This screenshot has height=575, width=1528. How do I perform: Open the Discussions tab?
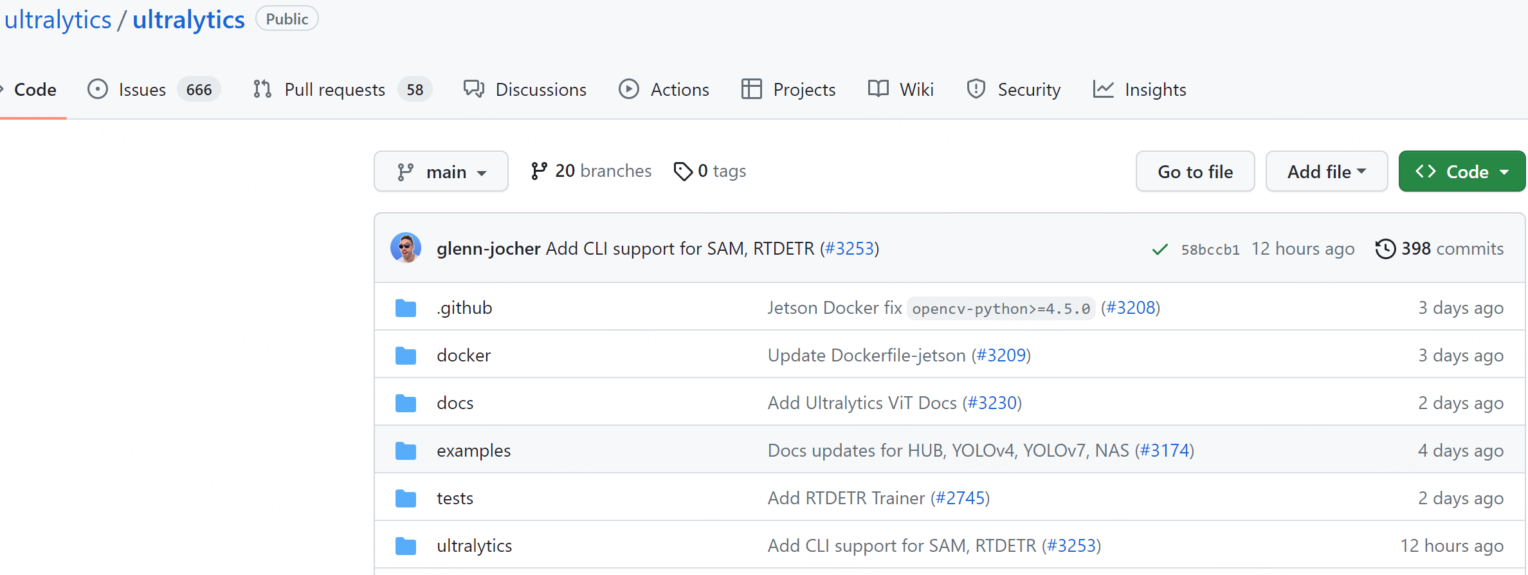click(525, 89)
